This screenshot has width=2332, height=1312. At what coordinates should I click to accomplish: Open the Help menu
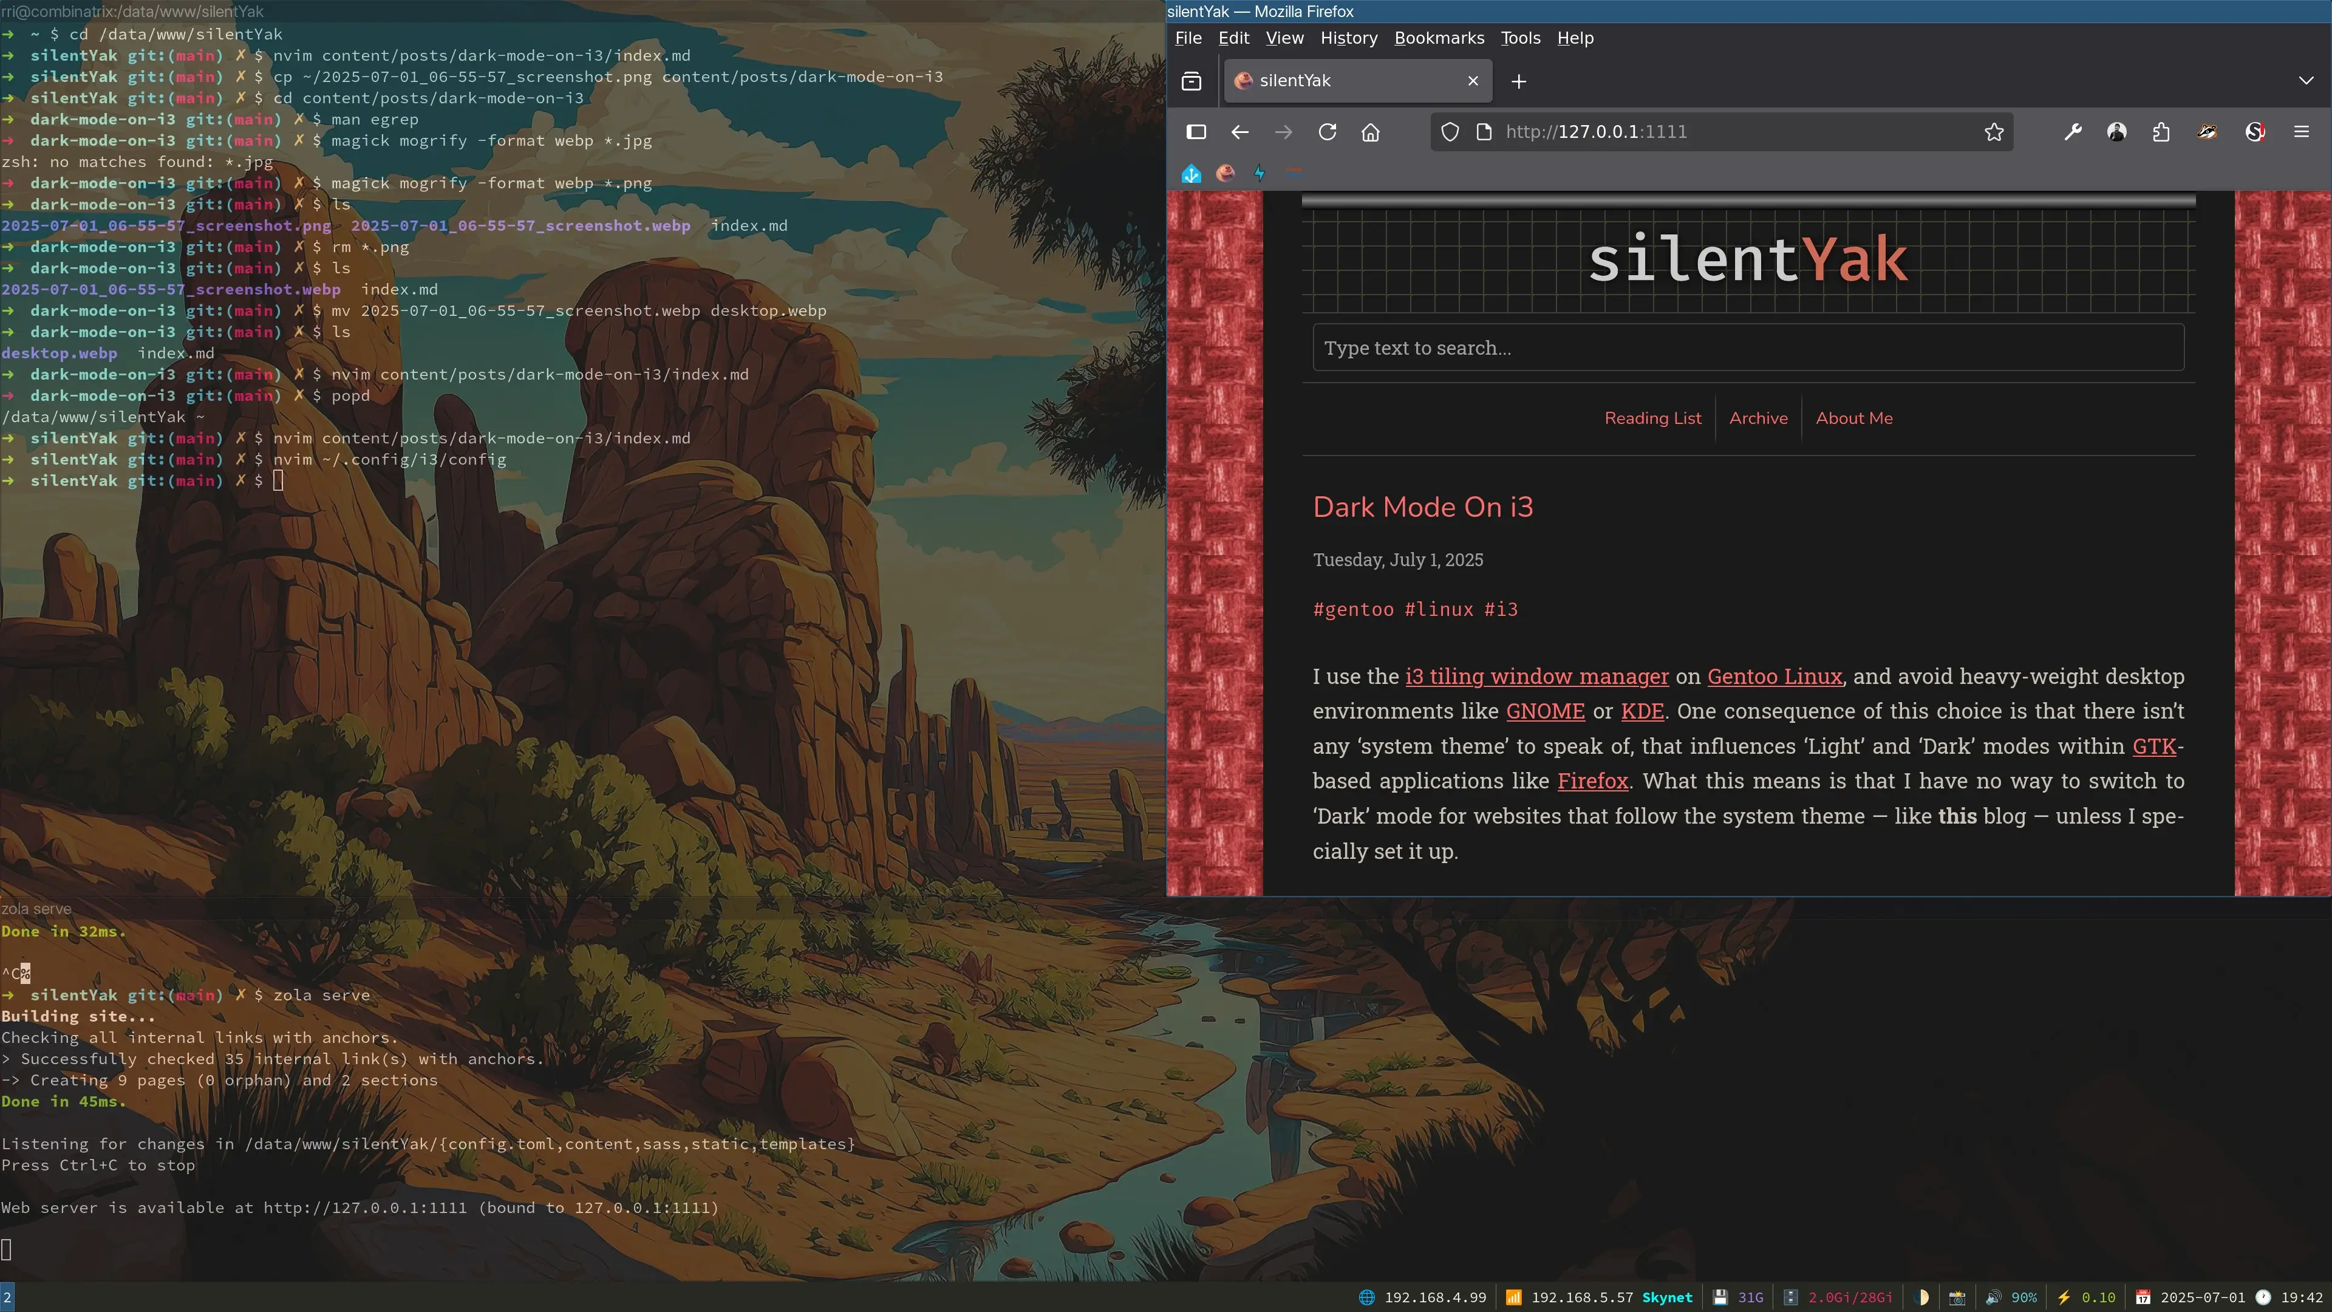[1575, 38]
